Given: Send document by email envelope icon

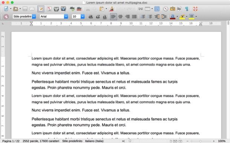Looking at the screenshot, I should 32,9.
